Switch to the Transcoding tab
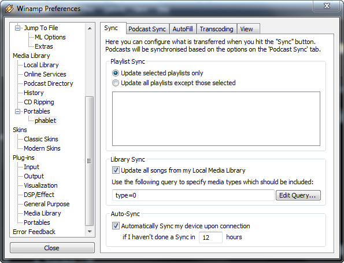The height and width of the screenshot is (263, 344). 216,29
